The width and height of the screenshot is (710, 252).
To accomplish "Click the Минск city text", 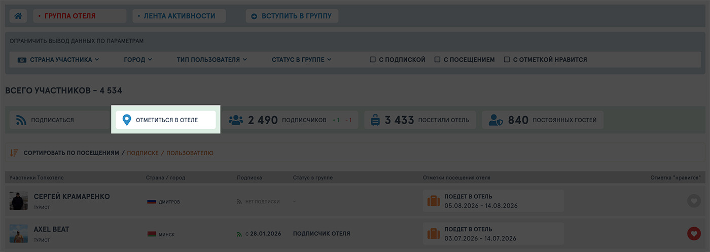I will tap(167, 235).
